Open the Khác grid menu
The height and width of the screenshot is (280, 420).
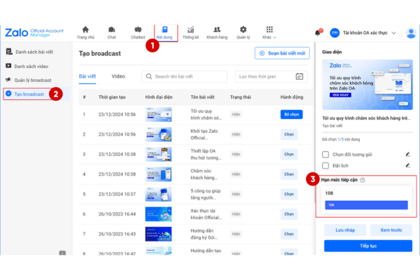pos(269,33)
